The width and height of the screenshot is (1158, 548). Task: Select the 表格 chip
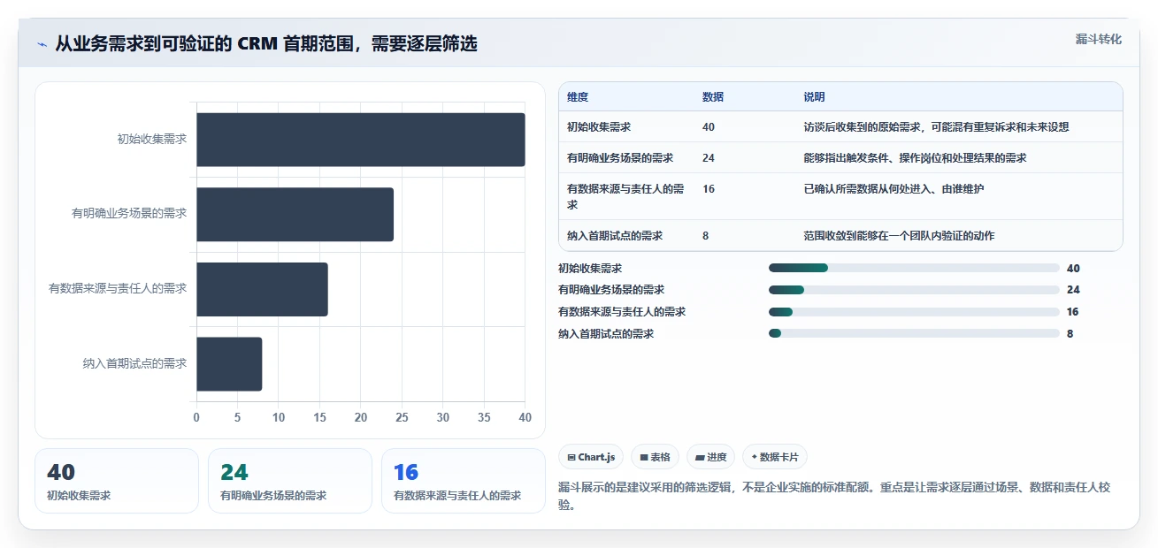click(x=655, y=457)
